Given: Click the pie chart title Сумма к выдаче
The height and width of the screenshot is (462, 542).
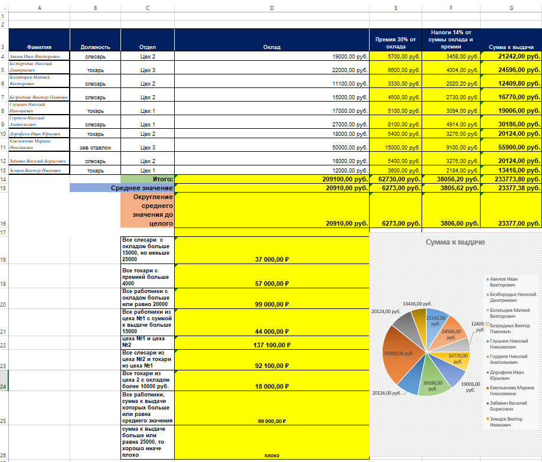Looking at the screenshot, I should pos(455,242).
